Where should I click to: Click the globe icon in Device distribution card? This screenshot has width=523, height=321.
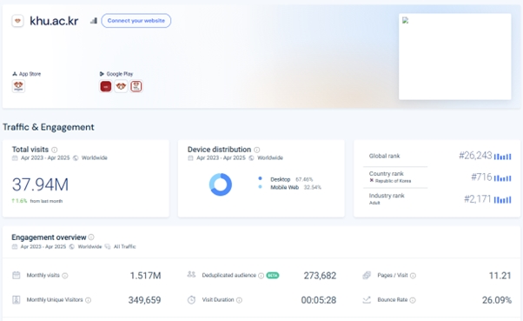[251, 158]
